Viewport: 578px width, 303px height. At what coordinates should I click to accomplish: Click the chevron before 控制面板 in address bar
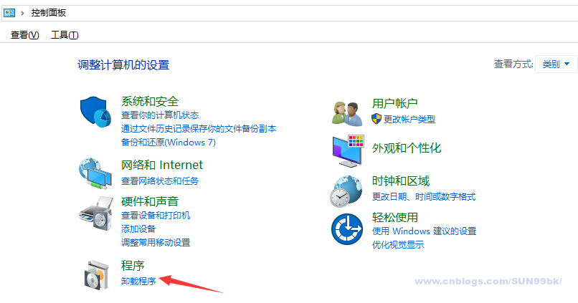[x=22, y=14]
